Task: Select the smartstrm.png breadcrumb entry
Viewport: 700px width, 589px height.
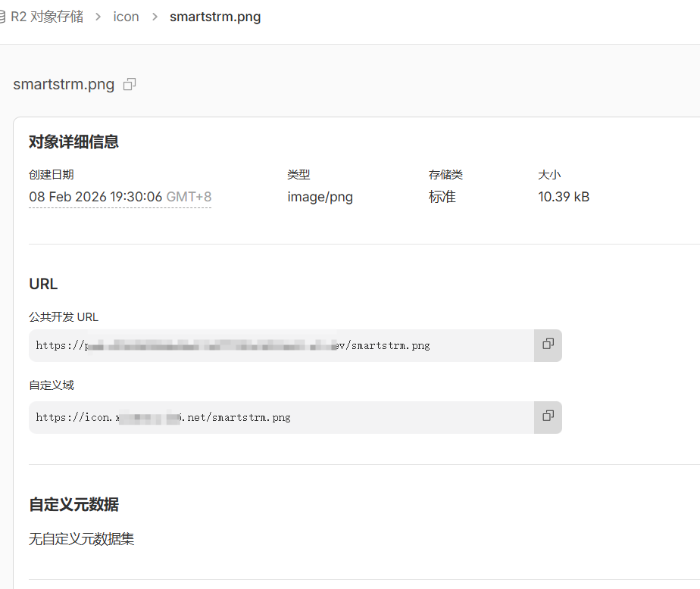Action: (215, 17)
